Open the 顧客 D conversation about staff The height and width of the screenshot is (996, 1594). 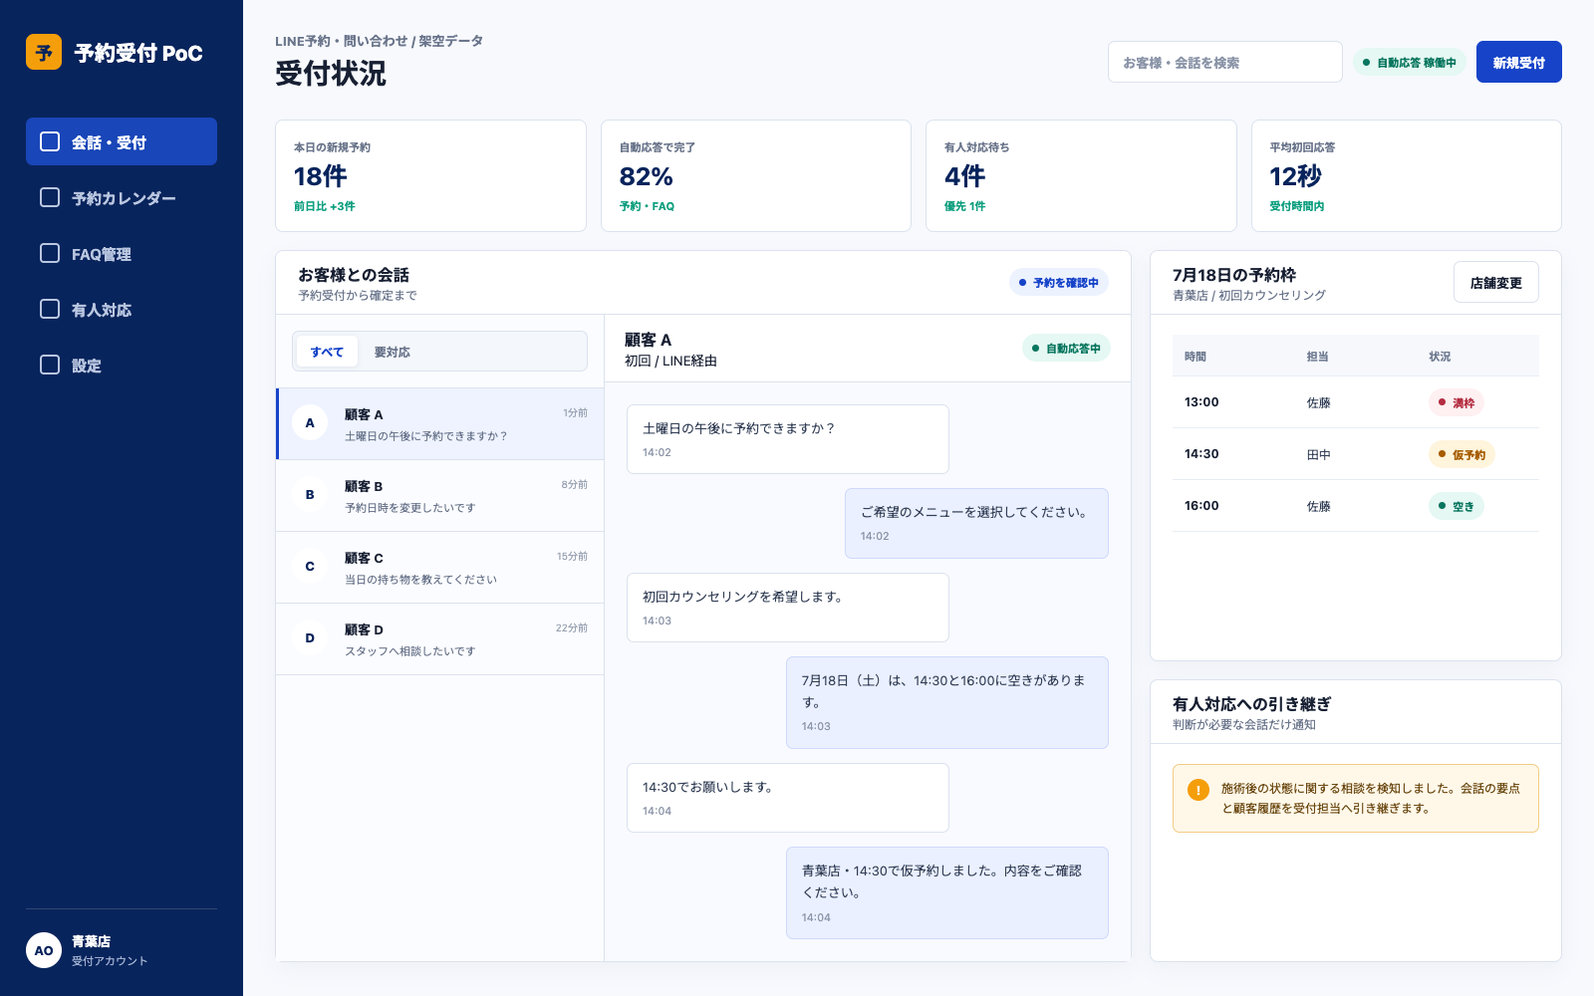(439, 639)
